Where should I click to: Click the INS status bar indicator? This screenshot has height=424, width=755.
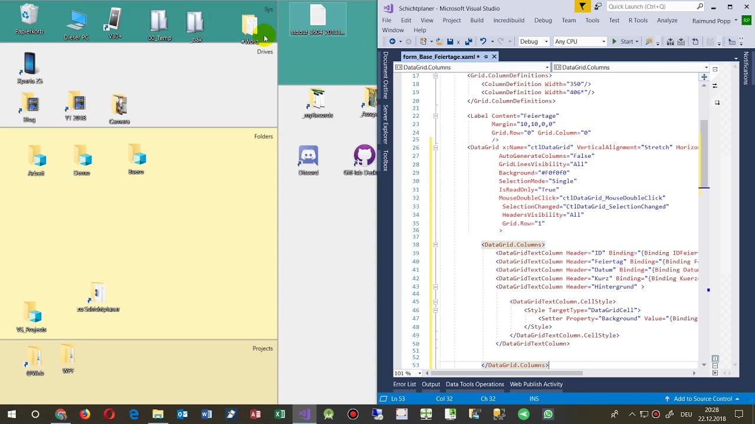point(534,399)
